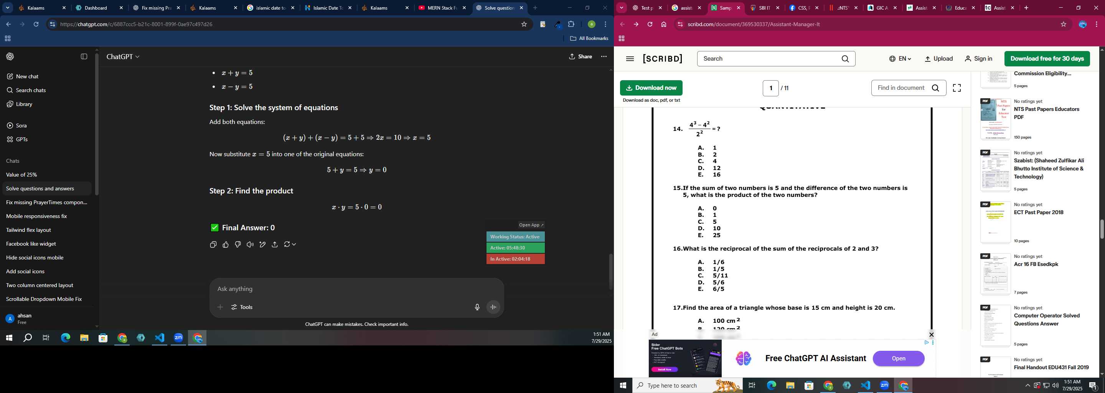
Task: Switch to the Fix missing Pra browser tab
Action: click(x=156, y=8)
